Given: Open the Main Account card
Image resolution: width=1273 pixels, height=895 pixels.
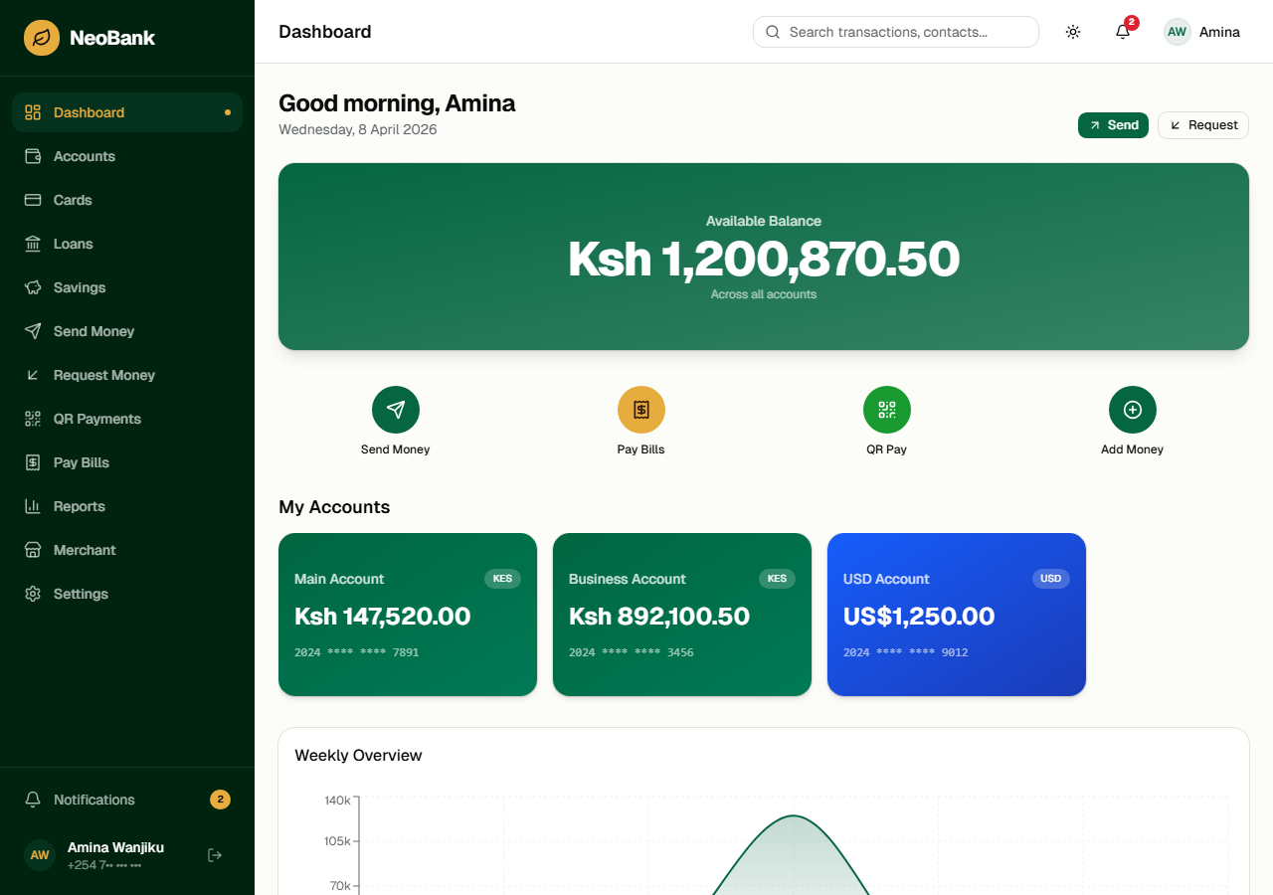Looking at the screenshot, I should click(x=408, y=615).
